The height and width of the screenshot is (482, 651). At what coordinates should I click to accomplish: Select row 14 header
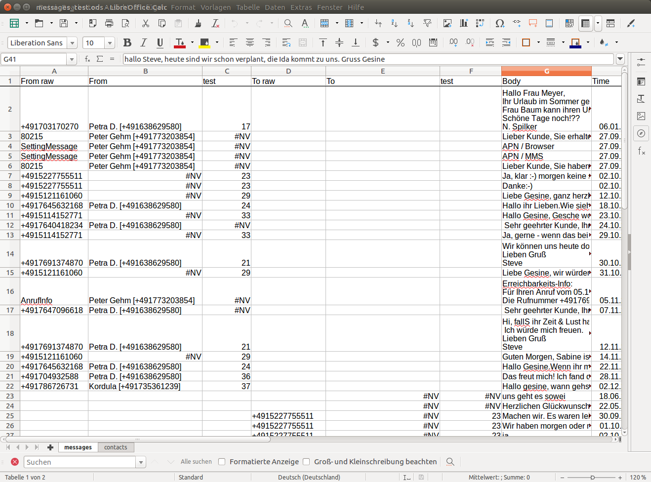tap(10, 254)
